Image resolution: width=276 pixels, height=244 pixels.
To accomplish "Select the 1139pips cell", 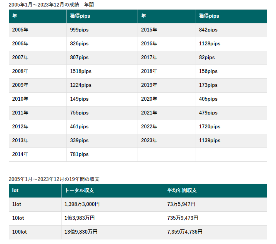I will pyautogui.click(x=210, y=141).
